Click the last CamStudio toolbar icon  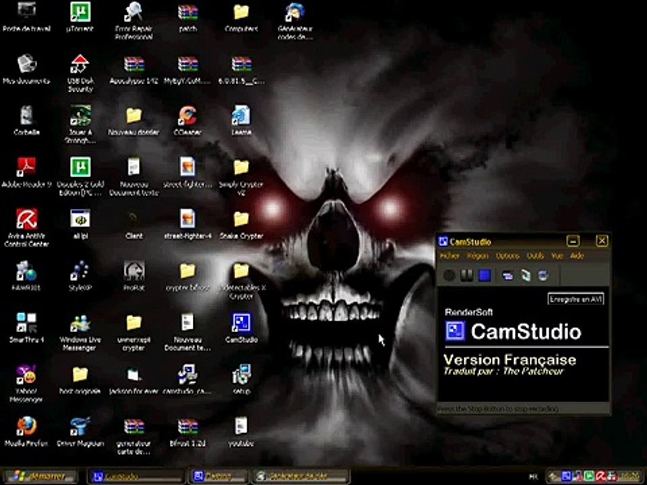click(543, 276)
